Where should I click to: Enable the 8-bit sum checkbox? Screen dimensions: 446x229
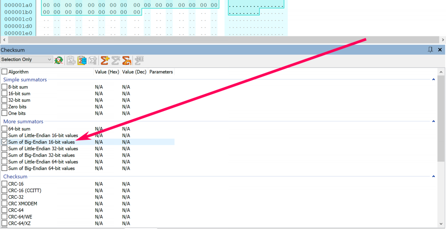click(x=4, y=87)
